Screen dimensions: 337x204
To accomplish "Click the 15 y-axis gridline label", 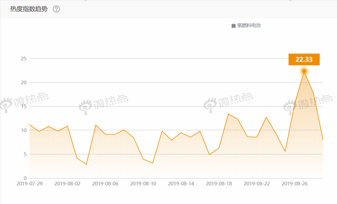I will (23, 106).
